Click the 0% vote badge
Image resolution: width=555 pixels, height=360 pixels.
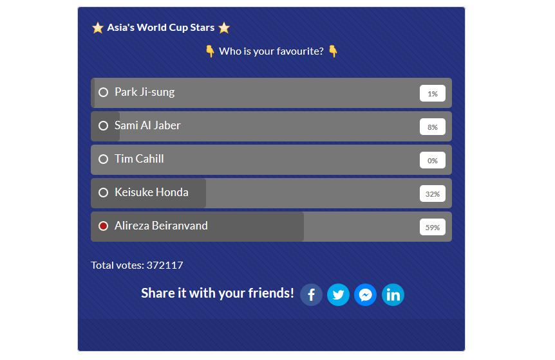point(433,161)
